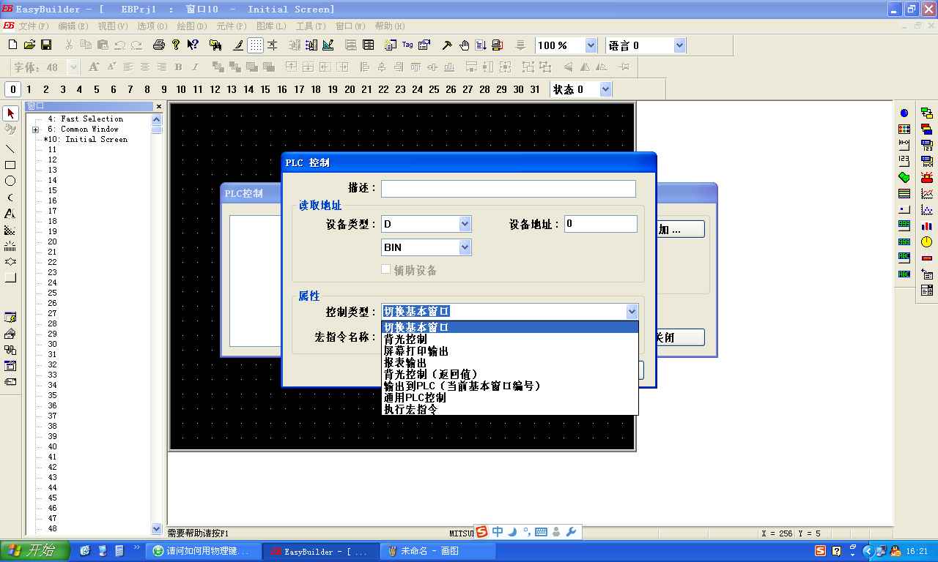Select the ellipse drawing tool
The height and width of the screenshot is (562, 938).
click(x=10, y=181)
